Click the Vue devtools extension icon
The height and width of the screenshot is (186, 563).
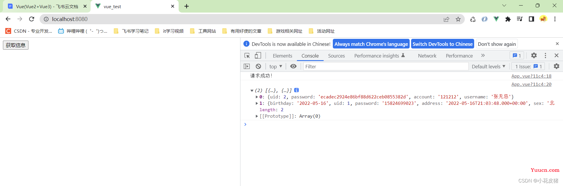click(496, 19)
